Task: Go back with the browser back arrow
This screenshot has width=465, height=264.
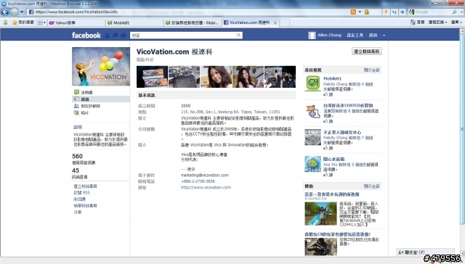Action: coord(5,12)
